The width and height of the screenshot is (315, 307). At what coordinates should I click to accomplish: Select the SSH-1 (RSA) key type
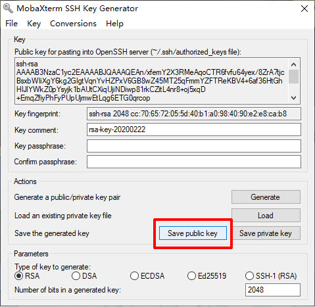click(x=271, y=276)
